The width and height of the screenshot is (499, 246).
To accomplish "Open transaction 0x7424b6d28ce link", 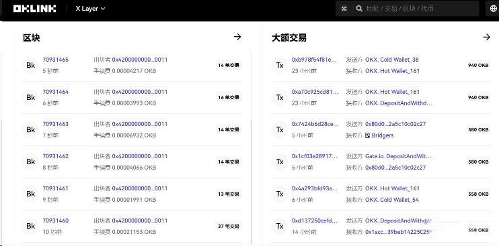I will tap(315, 123).
